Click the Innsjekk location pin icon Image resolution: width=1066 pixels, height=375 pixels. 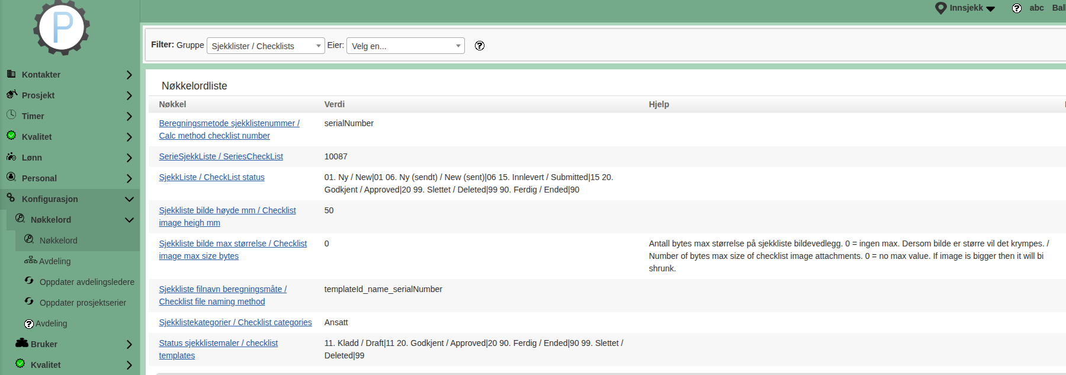(940, 8)
